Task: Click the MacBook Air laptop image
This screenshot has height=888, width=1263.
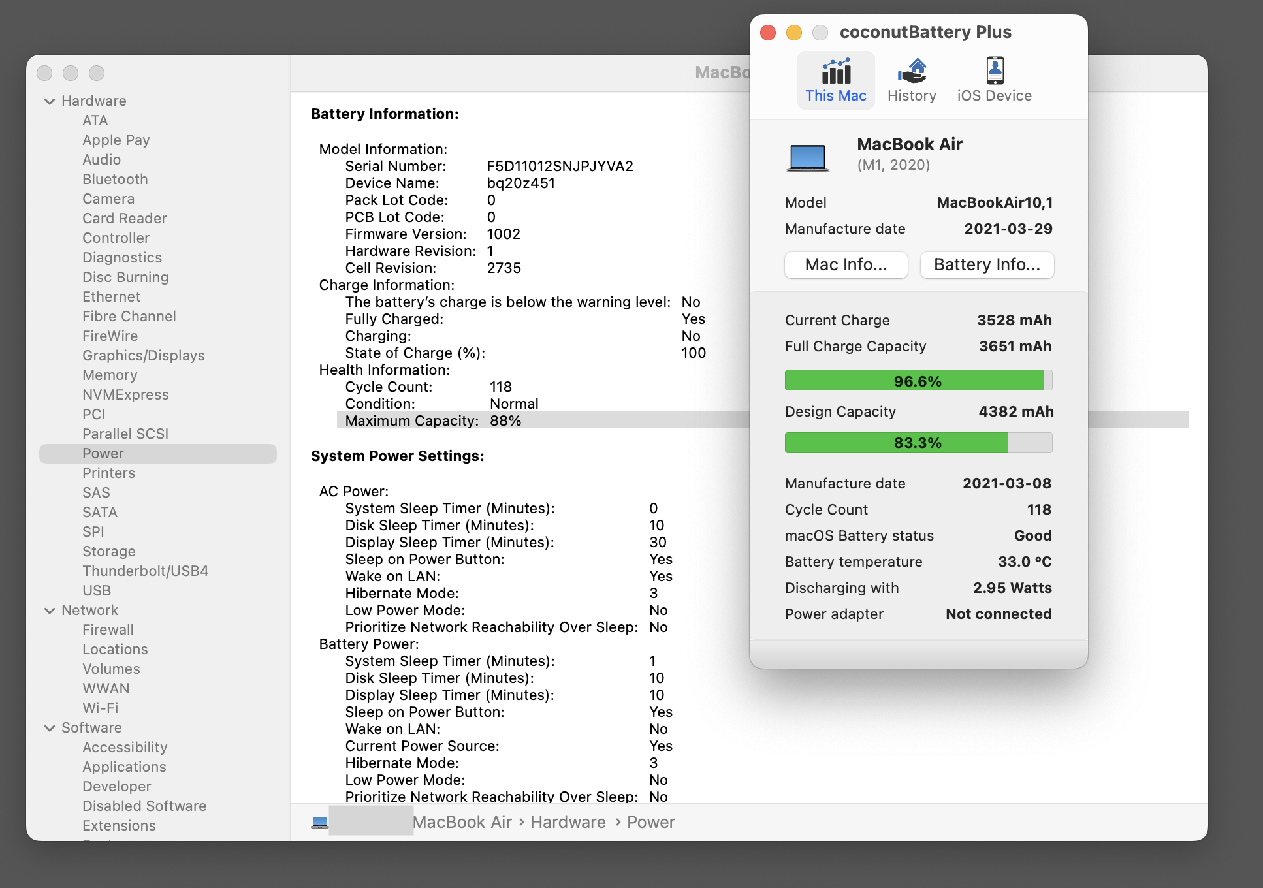Action: click(x=808, y=157)
